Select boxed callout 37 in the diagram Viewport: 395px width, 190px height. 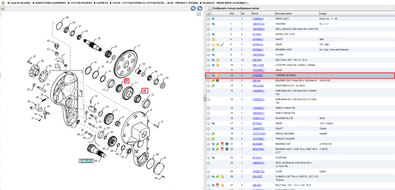click(40, 109)
